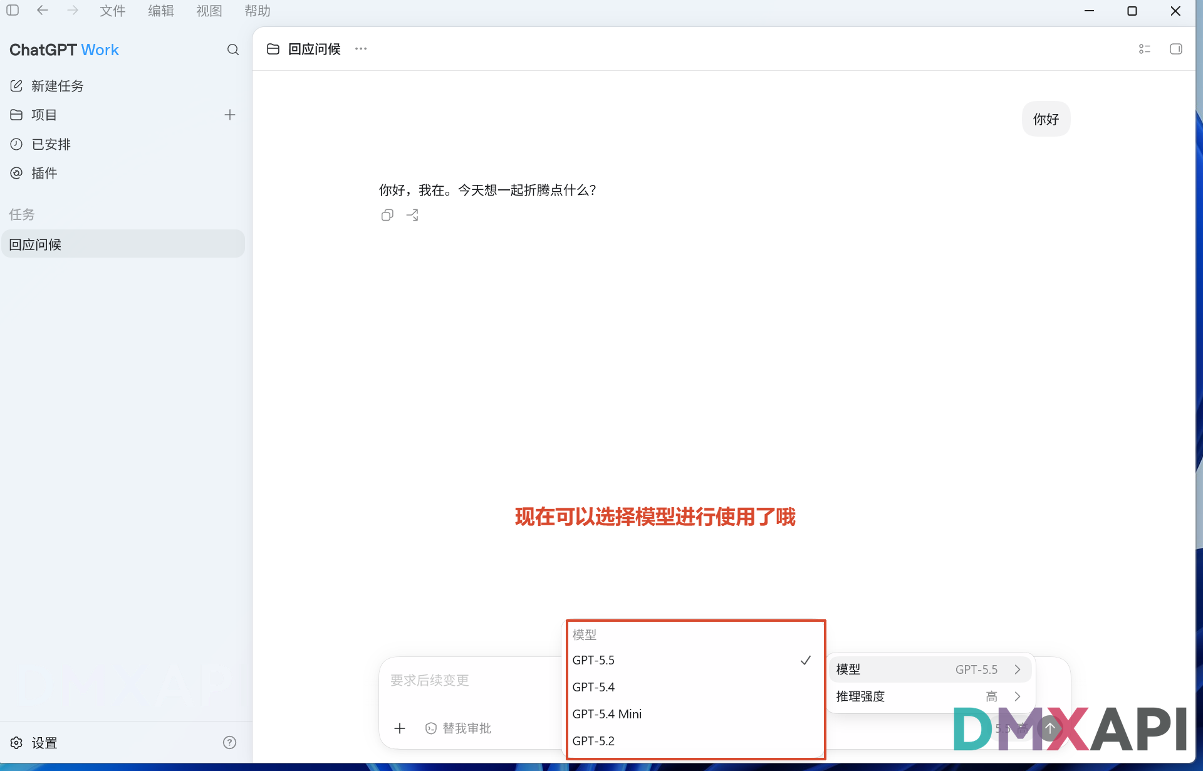Viewport: 1203px width, 771px height.
Task: Minimize the ChatGPT Work window
Action: point(1090,11)
